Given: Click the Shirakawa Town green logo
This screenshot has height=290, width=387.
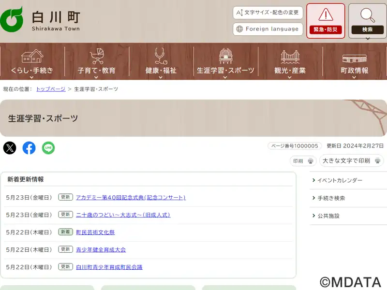Looking at the screenshot, I should click(x=12, y=19).
